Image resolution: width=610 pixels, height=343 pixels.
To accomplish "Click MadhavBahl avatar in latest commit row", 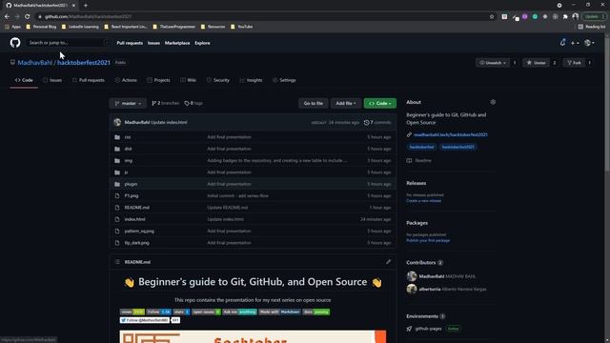I will tap(117, 122).
